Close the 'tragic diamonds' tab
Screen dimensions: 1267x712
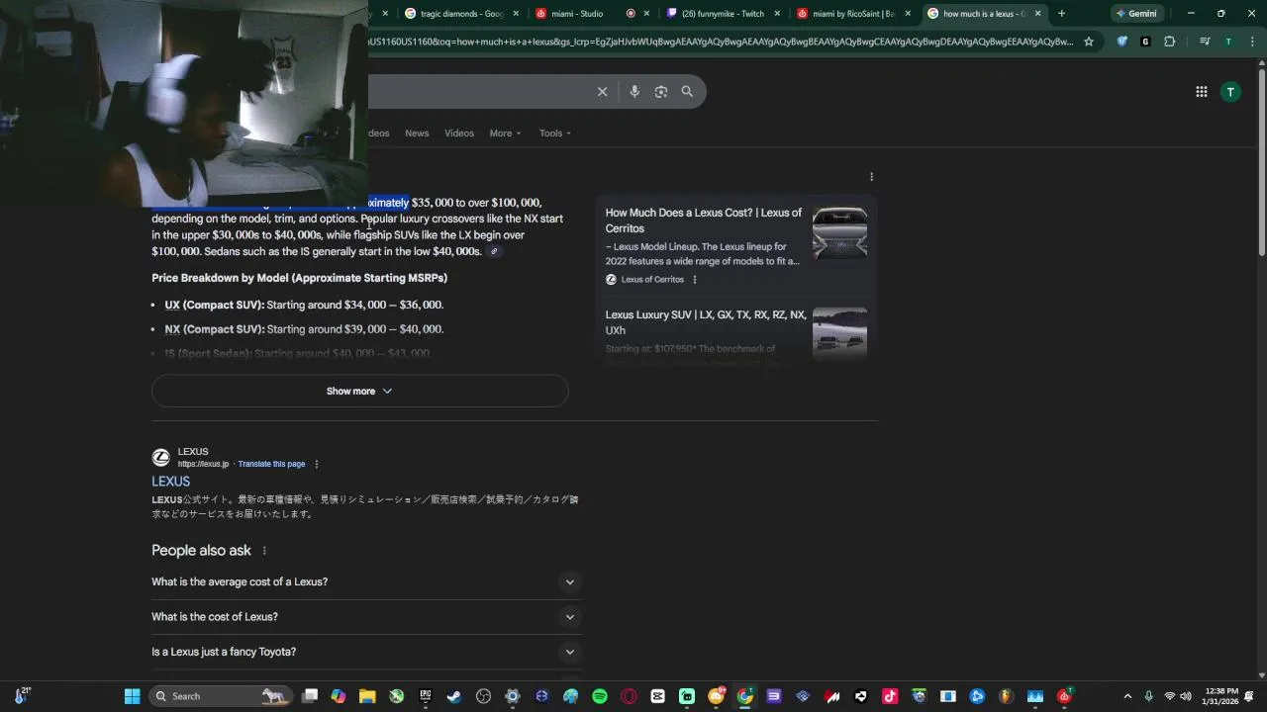[x=516, y=14]
